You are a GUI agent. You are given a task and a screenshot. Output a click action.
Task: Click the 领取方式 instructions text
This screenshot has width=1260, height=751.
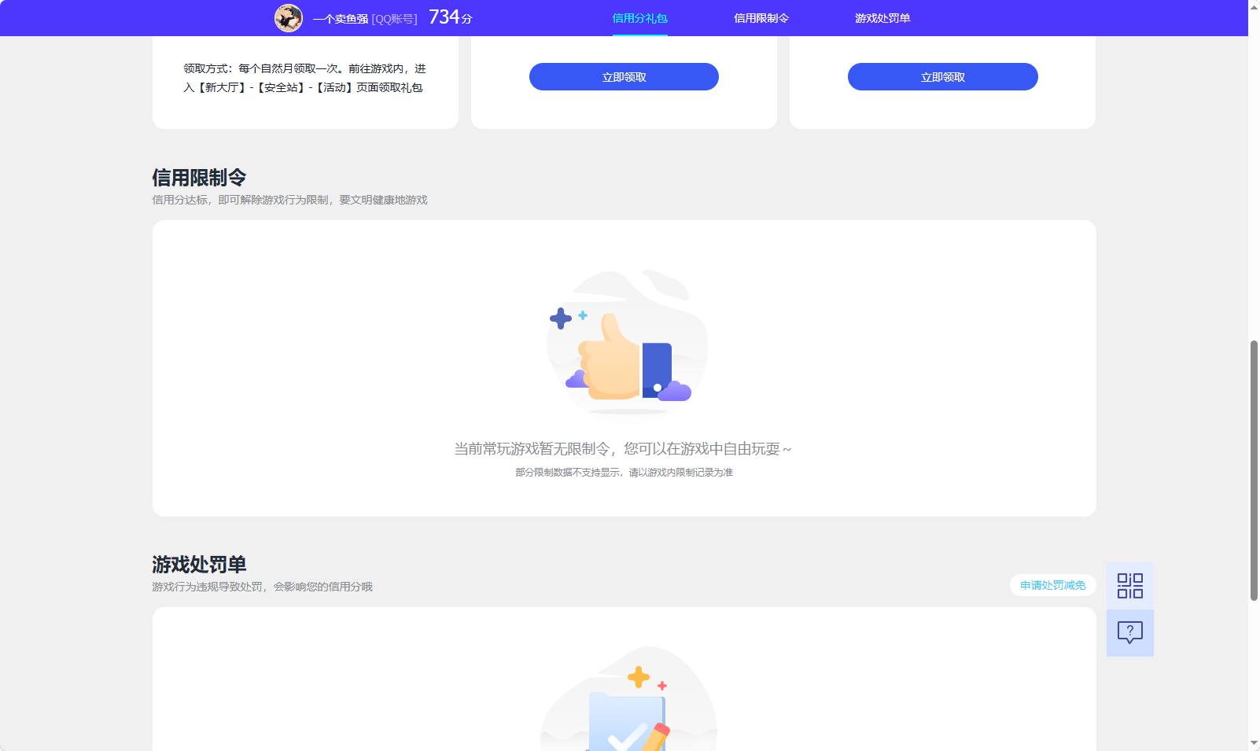pos(305,78)
